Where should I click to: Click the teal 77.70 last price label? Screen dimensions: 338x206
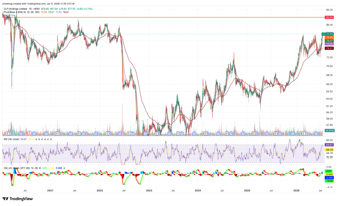tap(329, 34)
